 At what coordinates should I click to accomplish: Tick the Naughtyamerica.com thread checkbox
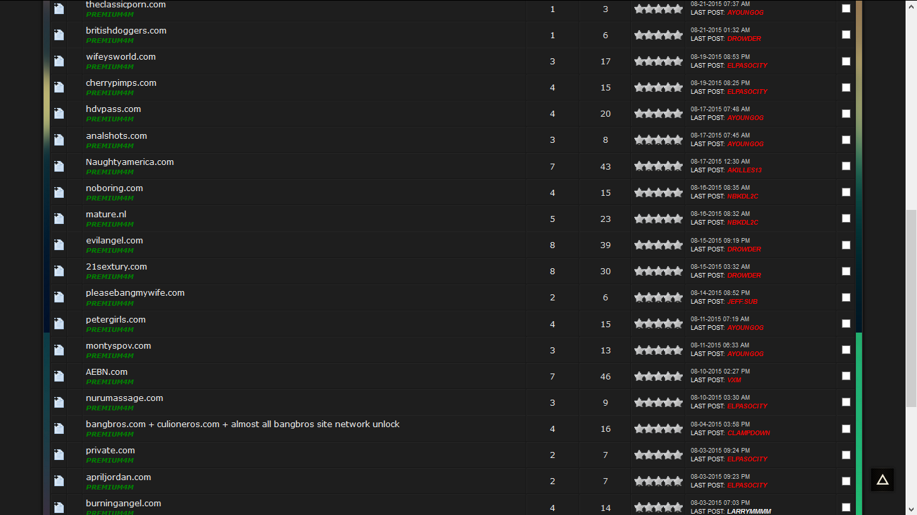[846, 166]
